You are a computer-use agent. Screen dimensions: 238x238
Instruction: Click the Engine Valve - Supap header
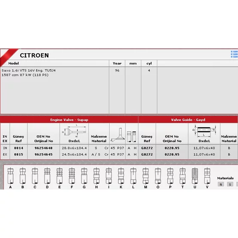point(69,120)
